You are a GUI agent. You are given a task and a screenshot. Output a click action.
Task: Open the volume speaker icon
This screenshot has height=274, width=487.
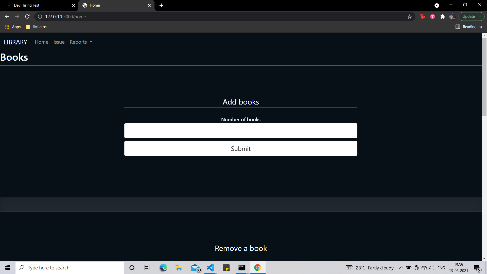(431, 268)
